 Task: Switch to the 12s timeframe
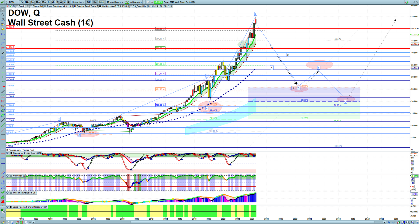(x=21, y=2)
